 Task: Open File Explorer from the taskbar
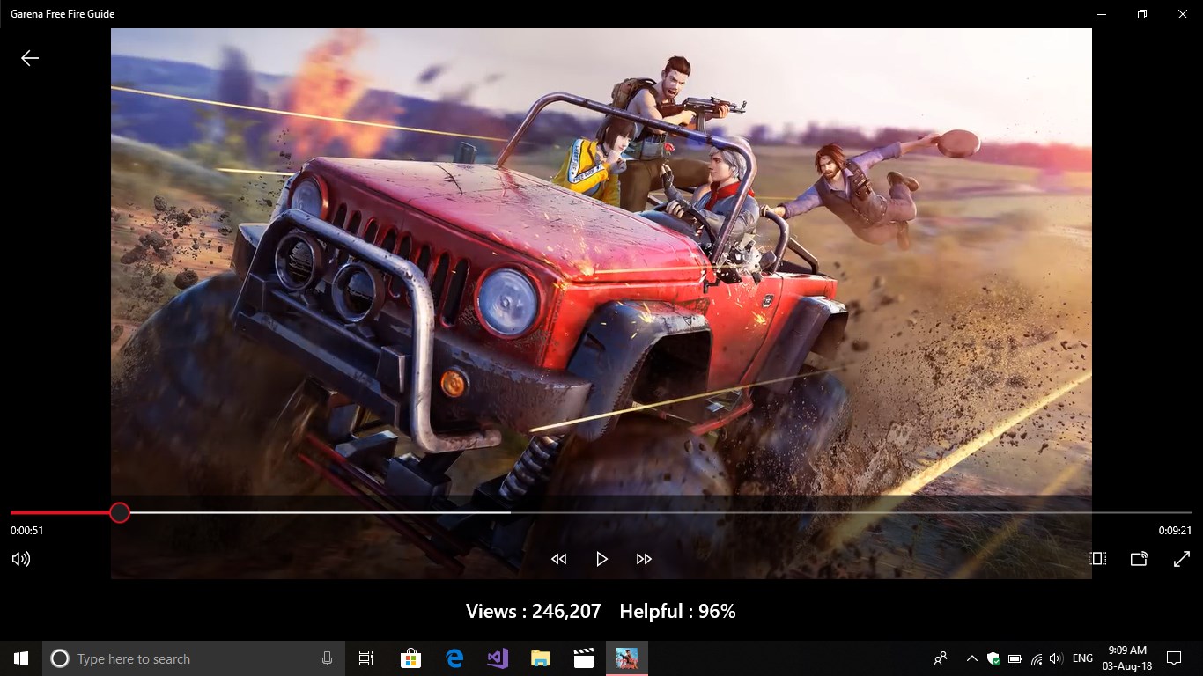pos(541,658)
